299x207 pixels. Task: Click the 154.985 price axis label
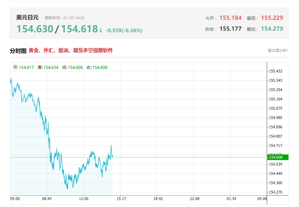tap(275, 118)
